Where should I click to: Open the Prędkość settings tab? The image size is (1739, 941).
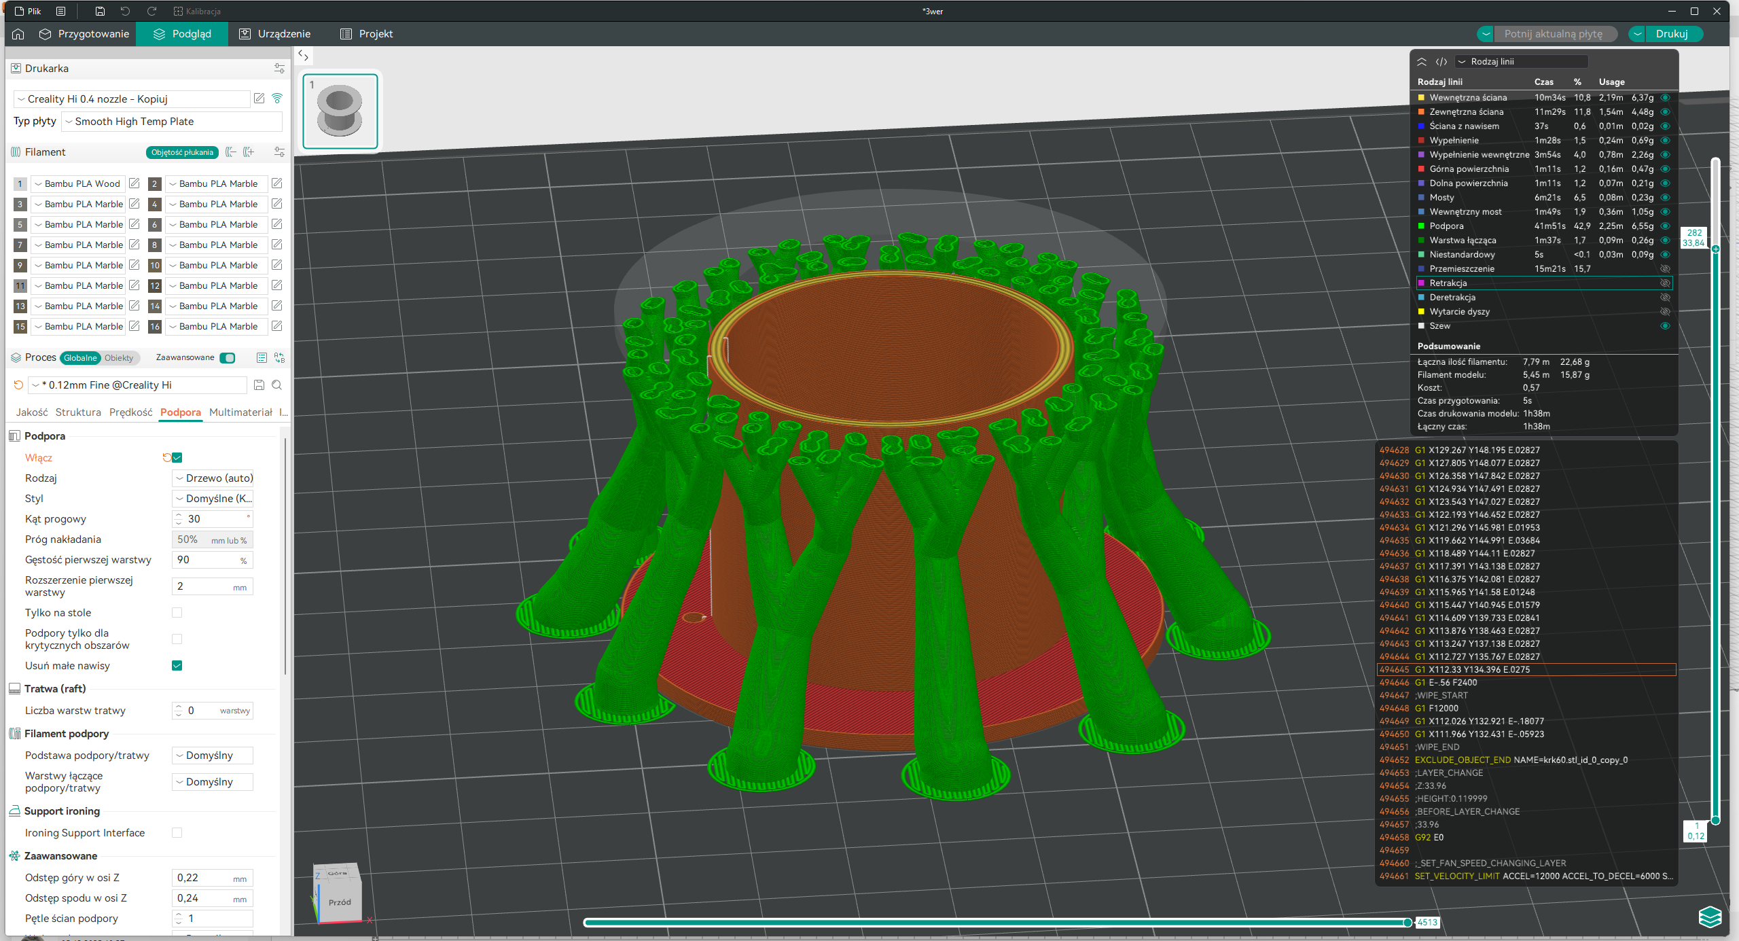[130, 412]
